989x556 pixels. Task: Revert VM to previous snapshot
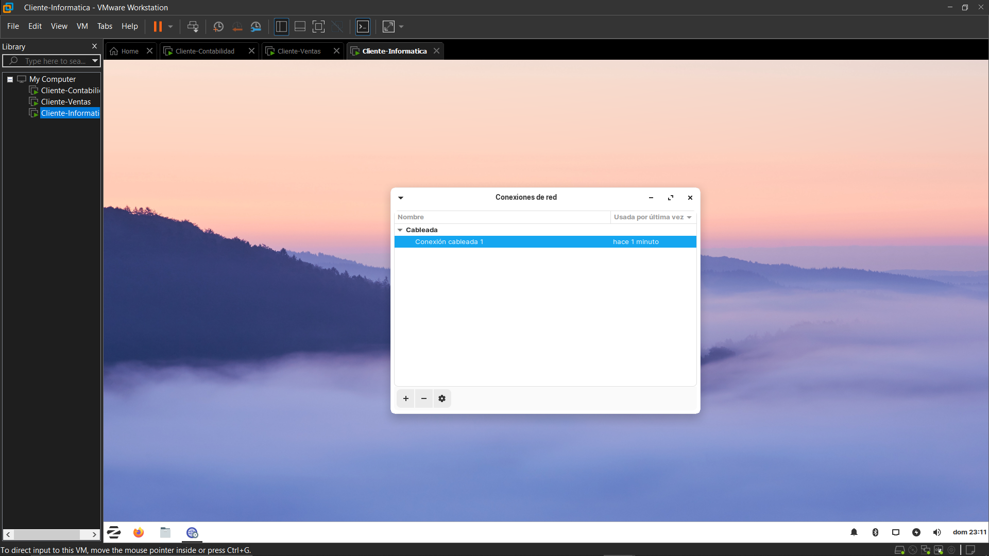[x=237, y=27]
